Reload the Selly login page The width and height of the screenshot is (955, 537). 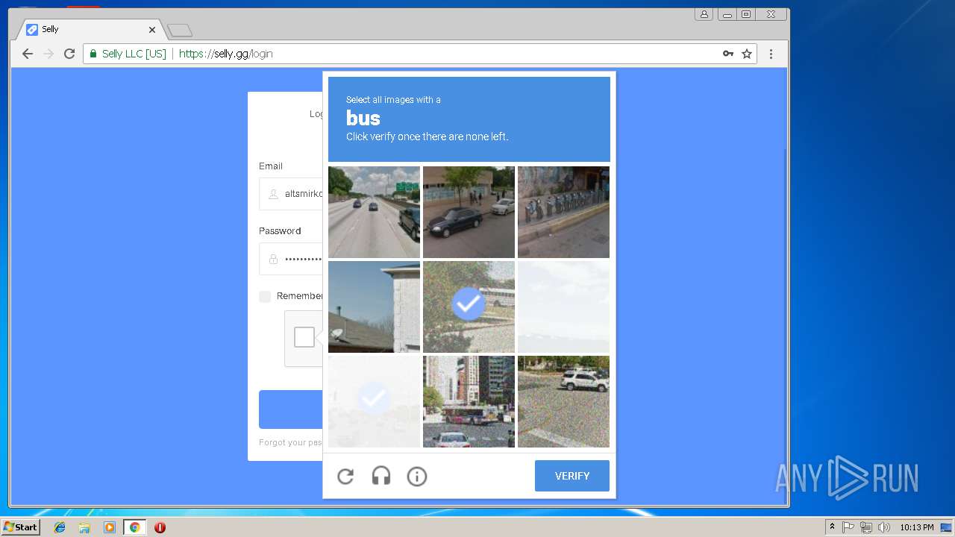coord(69,54)
